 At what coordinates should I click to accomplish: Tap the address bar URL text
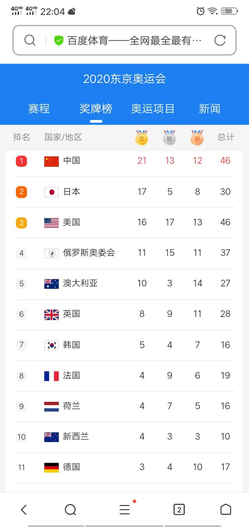coord(134,40)
